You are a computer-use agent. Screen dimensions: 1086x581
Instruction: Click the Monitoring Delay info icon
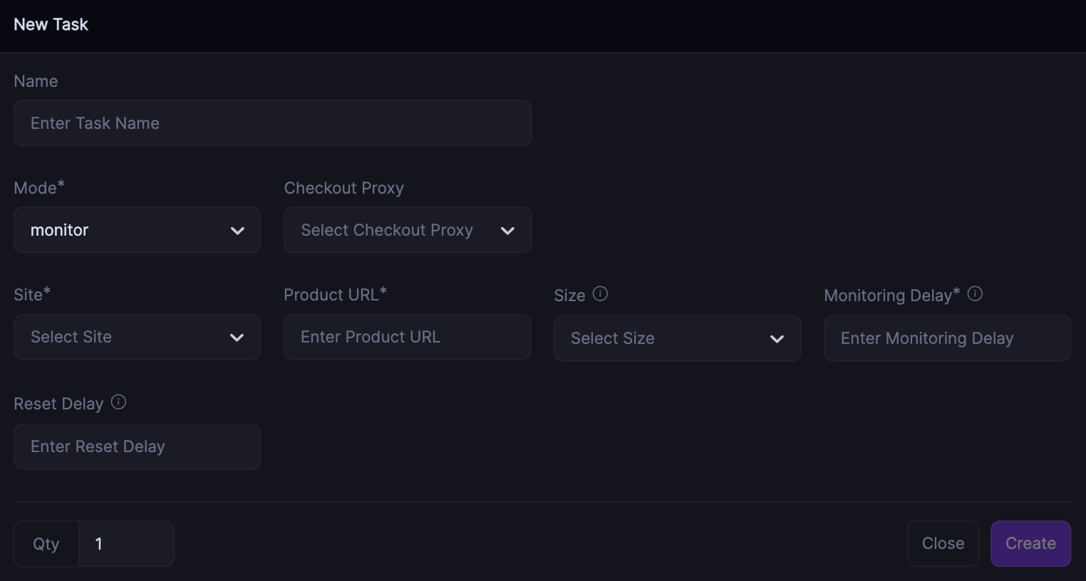pyautogui.click(x=976, y=294)
